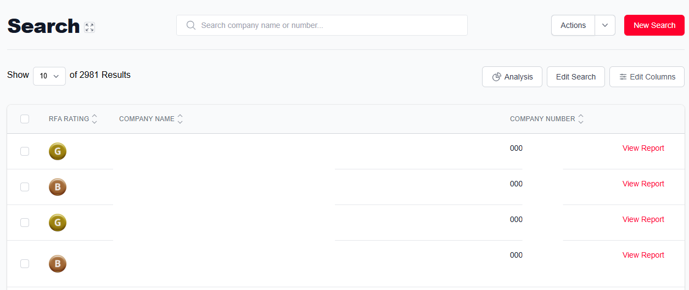Click the Edit Search button

click(576, 77)
